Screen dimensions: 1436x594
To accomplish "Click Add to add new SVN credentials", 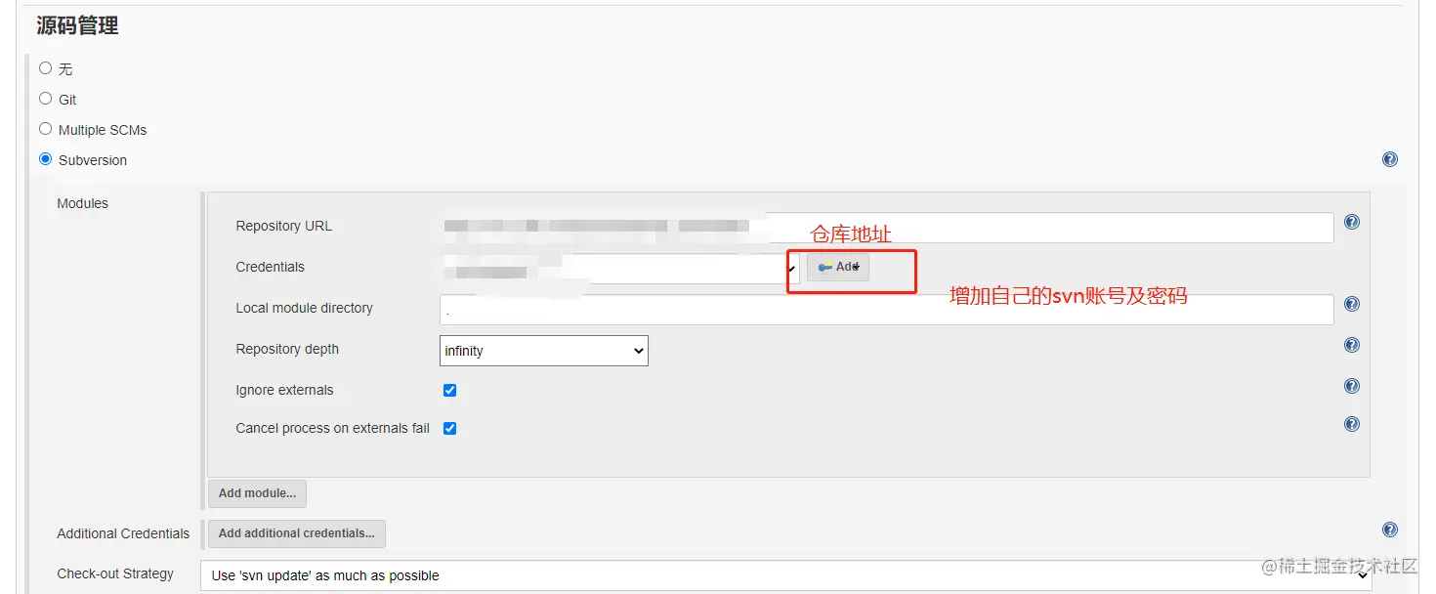I will (x=837, y=266).
